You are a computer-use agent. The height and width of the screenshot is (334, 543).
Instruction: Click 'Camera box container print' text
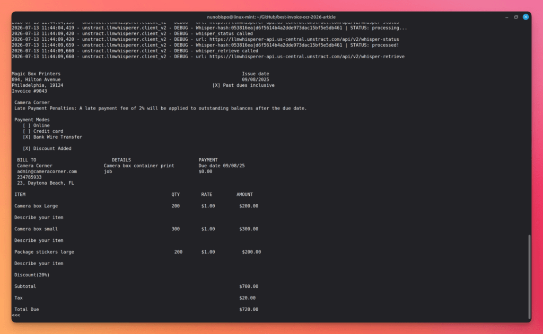[139, 166]
